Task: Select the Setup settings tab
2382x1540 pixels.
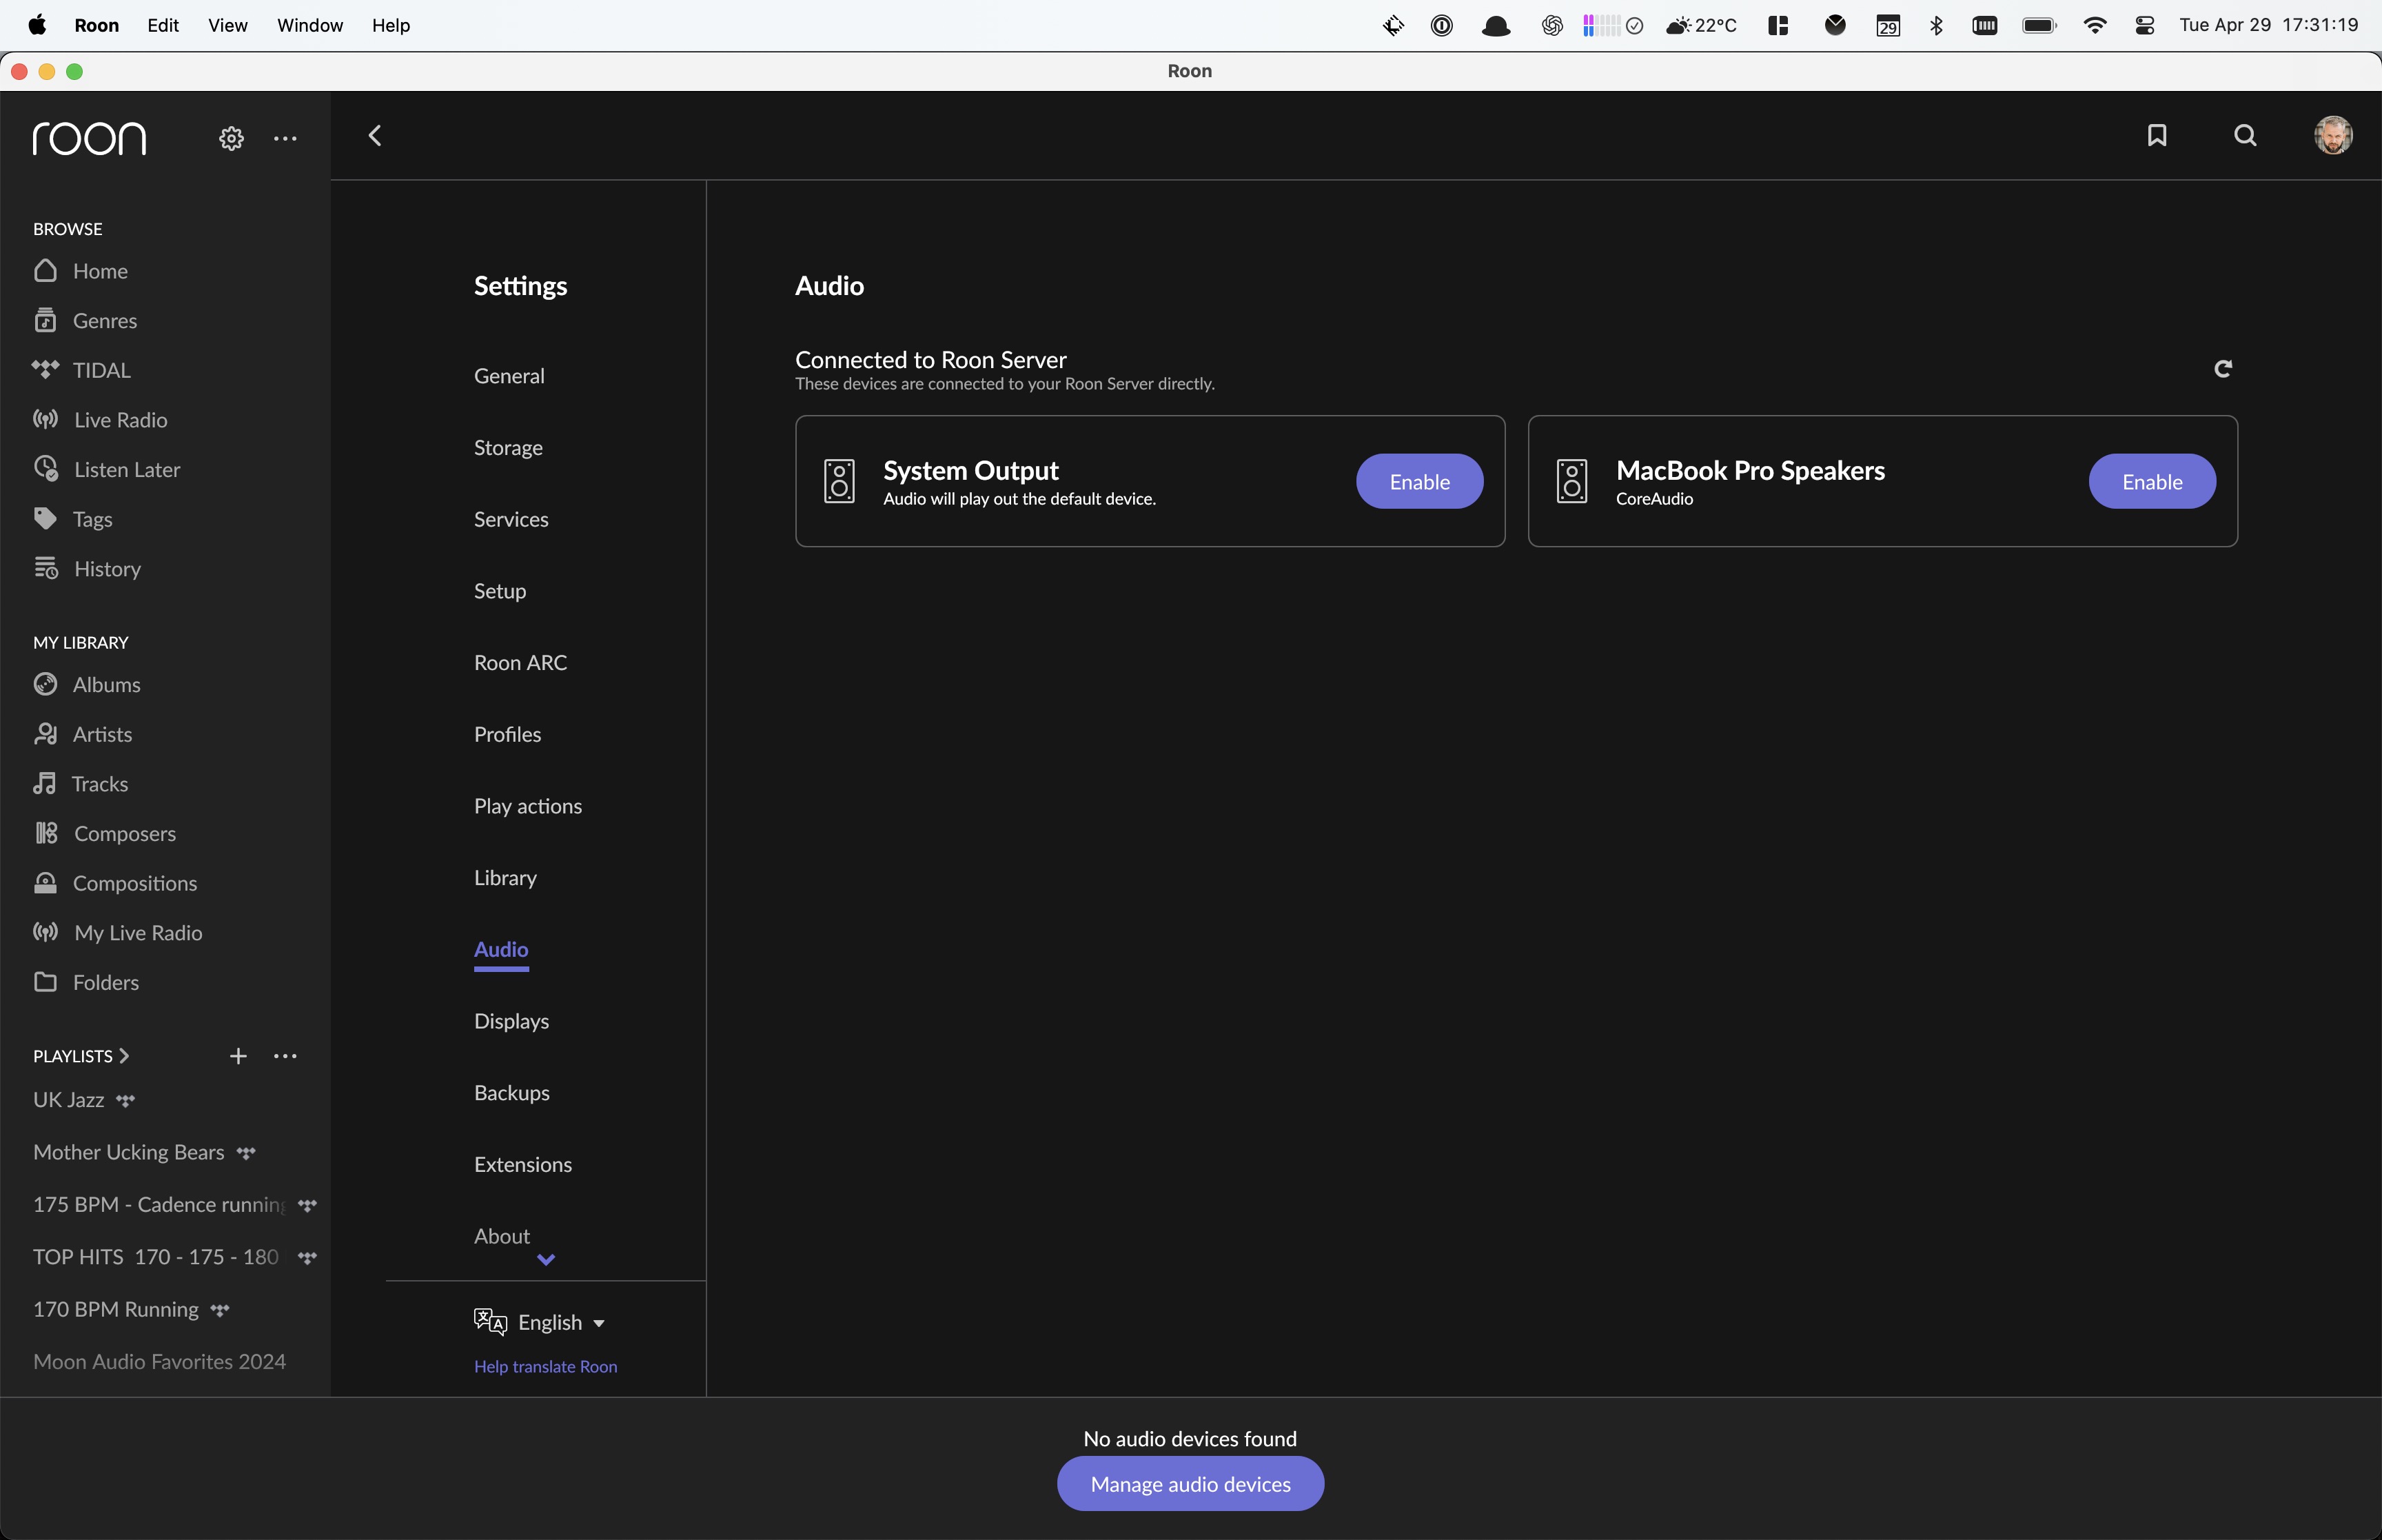Action: coord(500,591)
